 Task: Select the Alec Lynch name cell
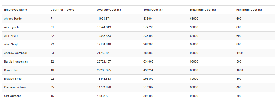pyautogui.click(x=25, y=27)
